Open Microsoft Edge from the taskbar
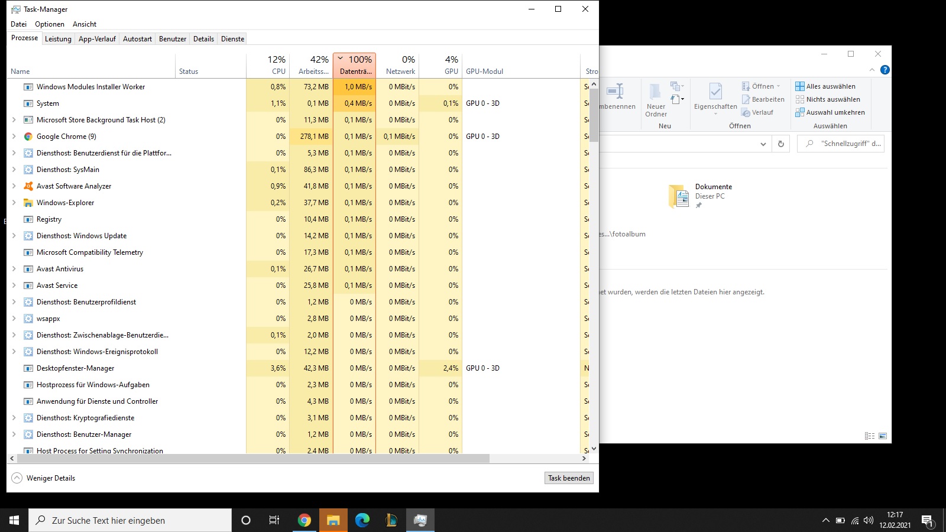The width and height of the screenshot is (946, 532). (362, 520)
